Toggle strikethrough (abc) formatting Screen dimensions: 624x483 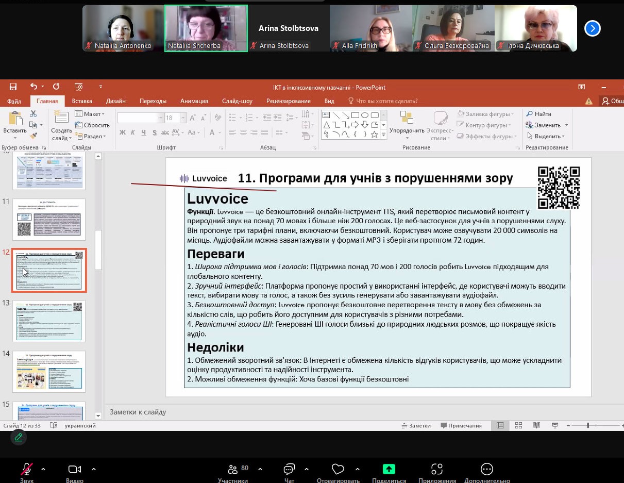click(166, 132)
